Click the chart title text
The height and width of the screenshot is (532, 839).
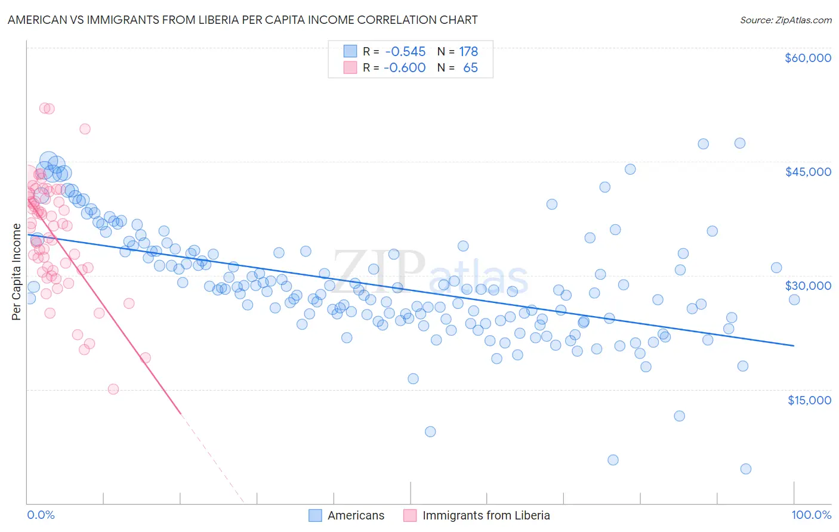(x=242, y=20)
